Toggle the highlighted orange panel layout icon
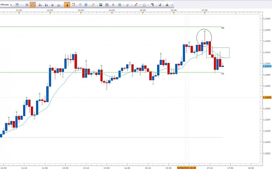This screenshot has height=169, width=272. [x=33, y=5]
